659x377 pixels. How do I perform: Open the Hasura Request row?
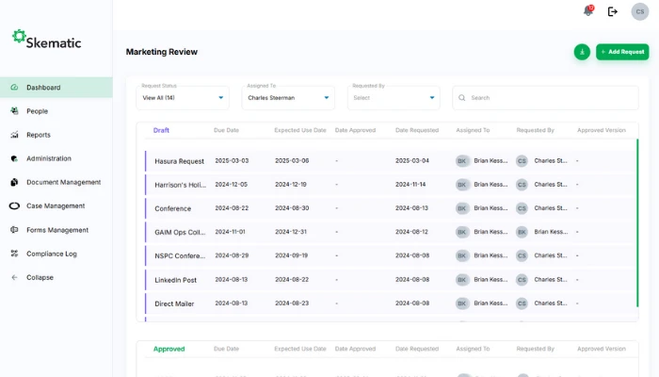pyautogui.click(x=179, y=161)
